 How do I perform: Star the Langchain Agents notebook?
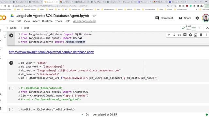coord(94,16)
